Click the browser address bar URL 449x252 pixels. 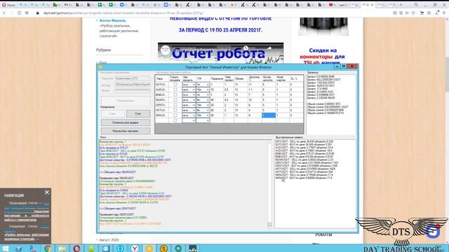(123, 13)
